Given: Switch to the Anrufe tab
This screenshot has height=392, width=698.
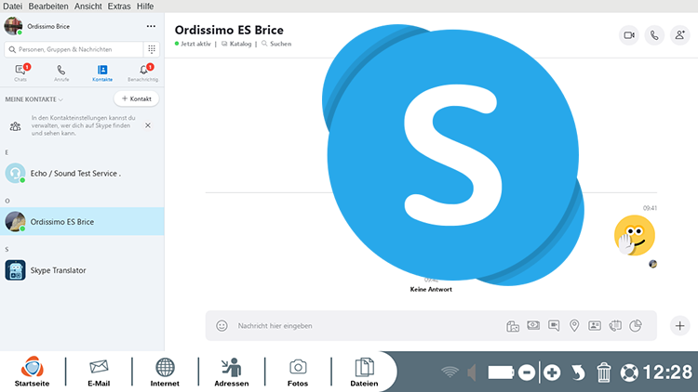Looking at the screenshot, I should (61, 72).
